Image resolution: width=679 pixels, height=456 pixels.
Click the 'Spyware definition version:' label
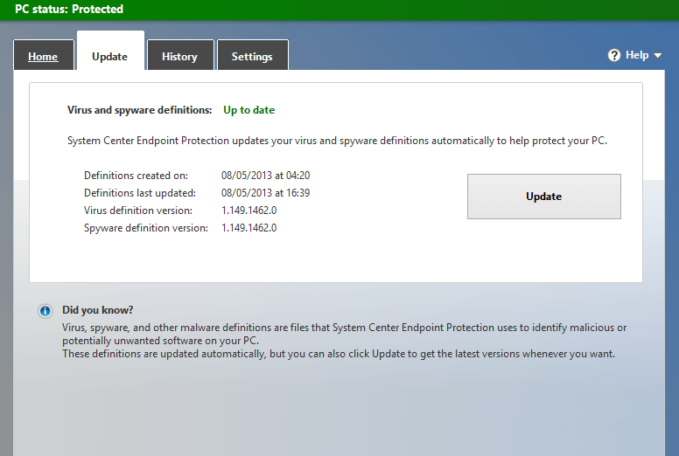coord(146,228)
